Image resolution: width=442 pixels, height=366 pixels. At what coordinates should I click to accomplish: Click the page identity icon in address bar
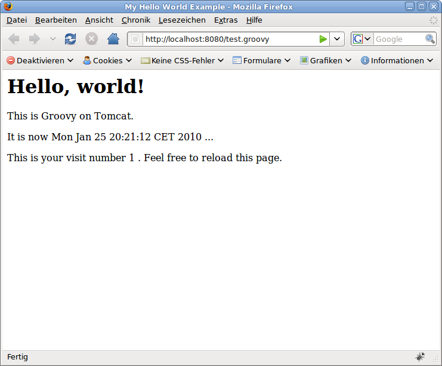point(135,39)
